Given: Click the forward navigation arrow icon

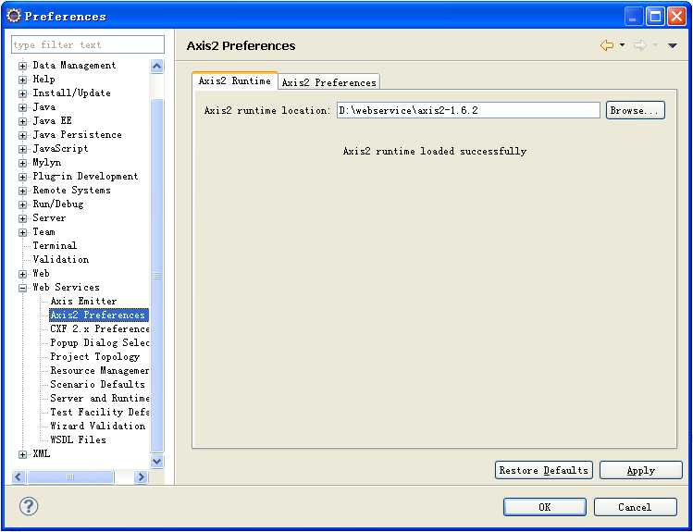Looking at the screenshot, I should click(640, 45).
